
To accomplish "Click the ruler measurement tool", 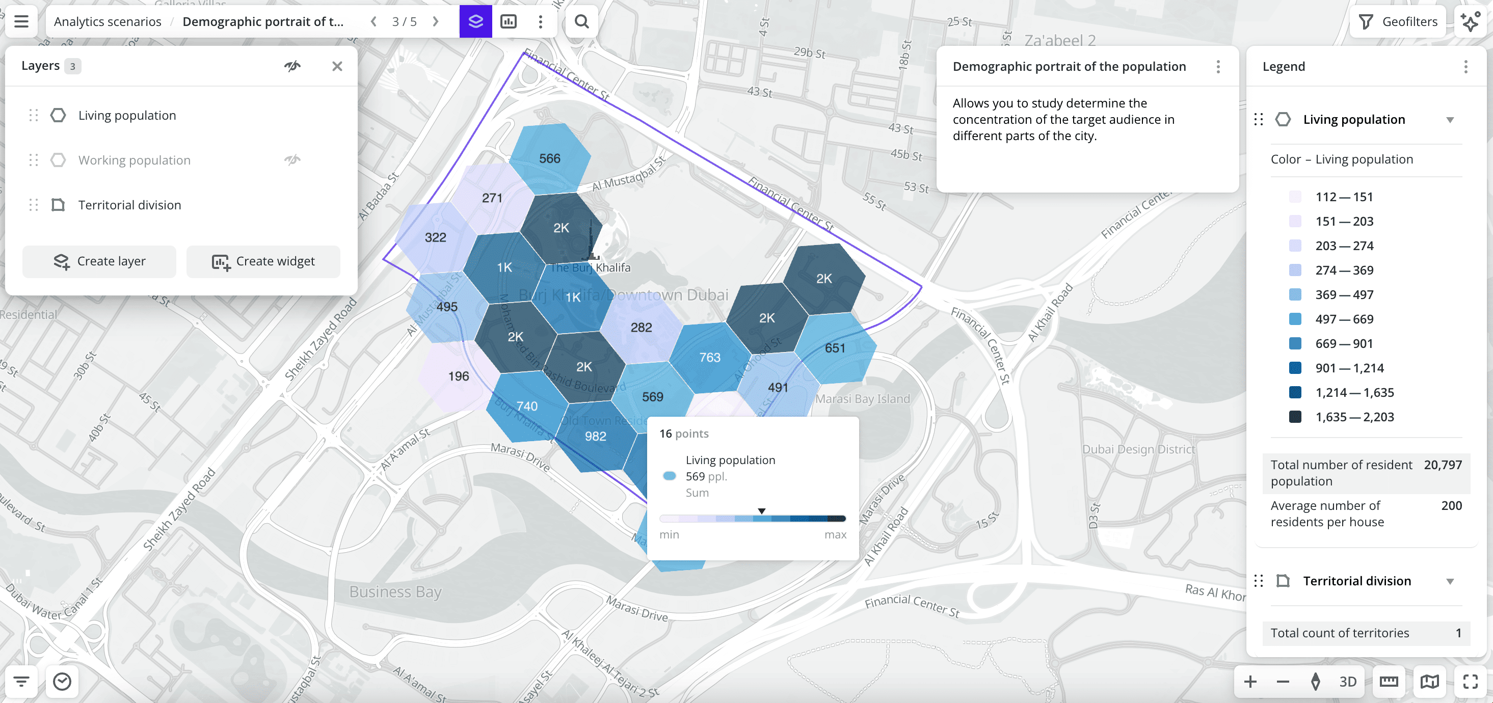I will (x=1389, y=681).
